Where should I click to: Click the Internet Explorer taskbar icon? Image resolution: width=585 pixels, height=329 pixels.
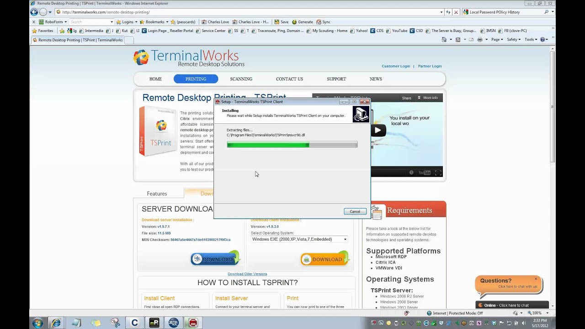[x=56, y=323]
